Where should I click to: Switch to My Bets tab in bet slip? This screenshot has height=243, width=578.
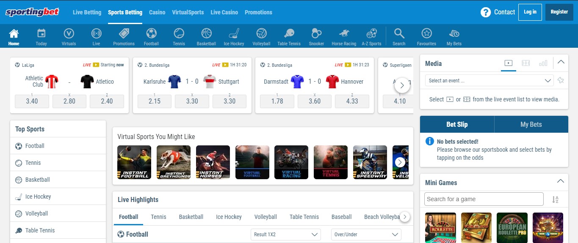click(531, 124)
